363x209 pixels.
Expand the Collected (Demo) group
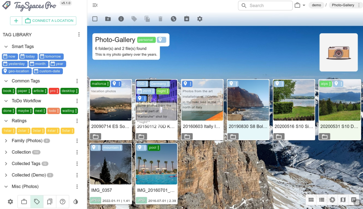click(6, 175)
